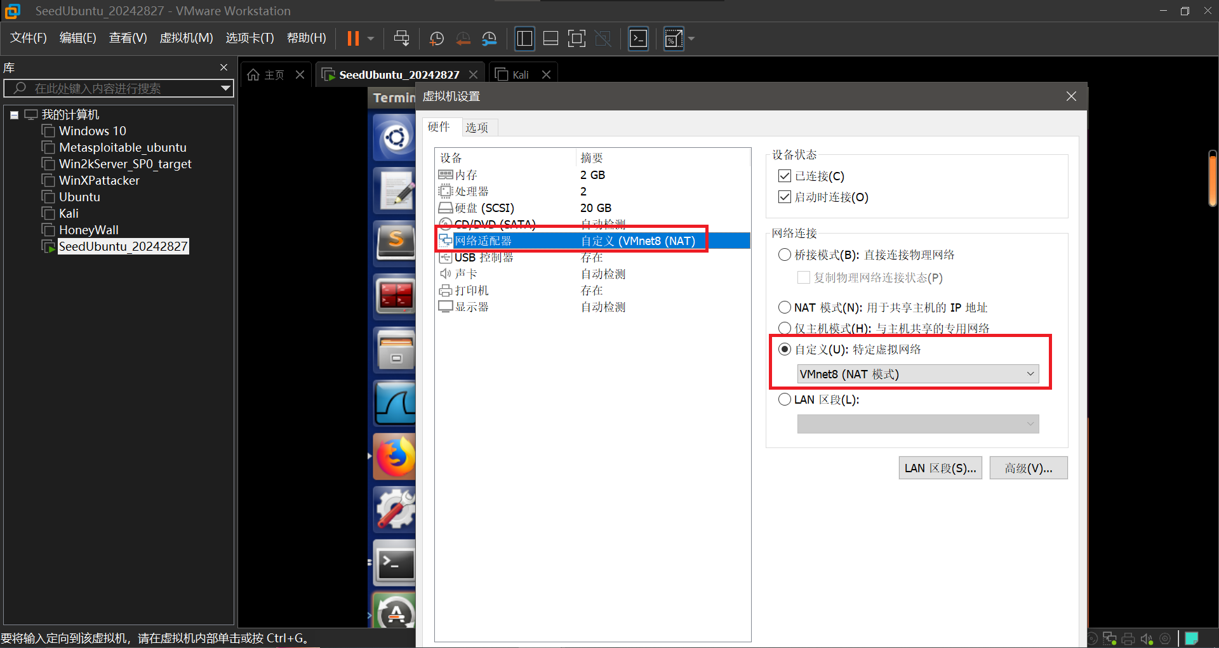
Task: Close the library panel
Action: [x=223, y=67]
